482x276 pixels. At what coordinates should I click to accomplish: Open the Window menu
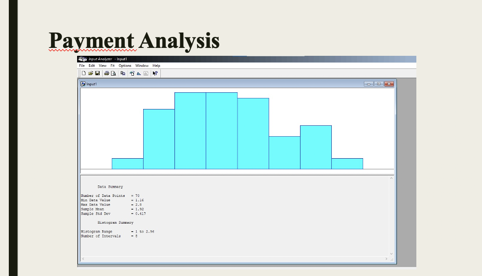142,65
